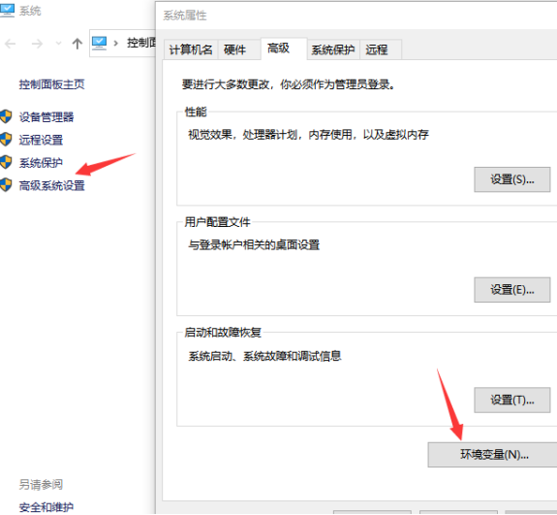The height and width of the screenshot is (515, 557).
Task: Open Remote settings link (远程设置)
Action: [41, 140]
